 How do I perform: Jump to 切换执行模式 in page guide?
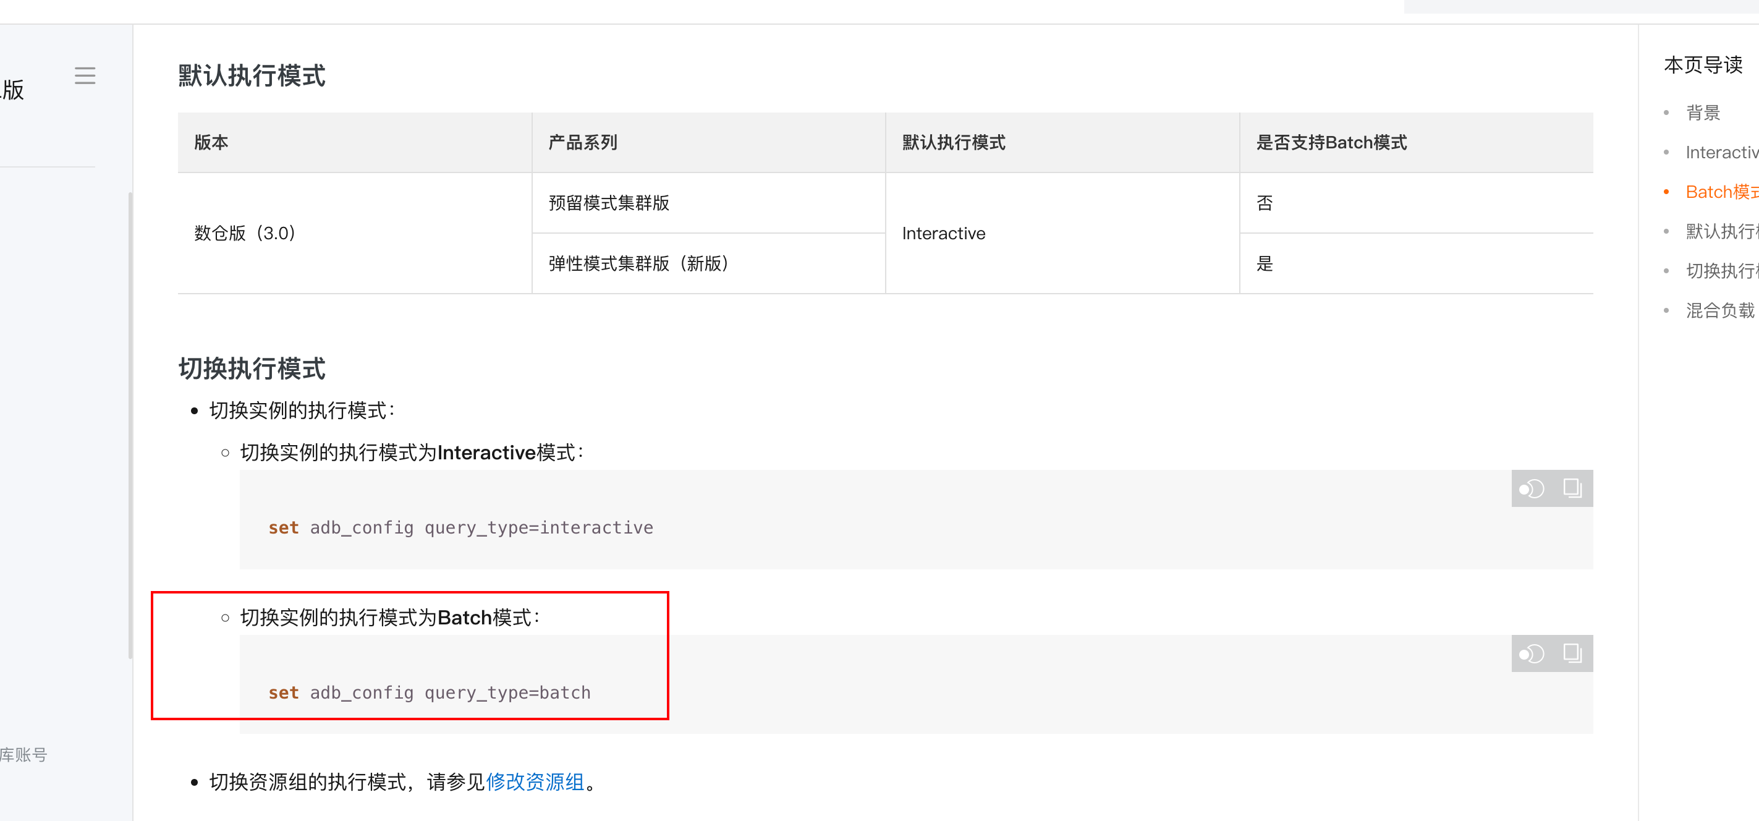(1721, 271)
